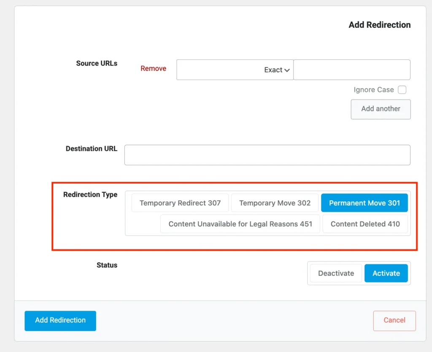Tick the Ignore Case checkbox

[x=402, y=90]
